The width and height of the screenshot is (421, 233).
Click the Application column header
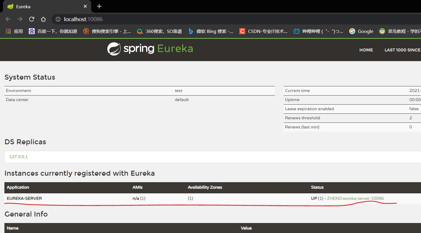click(18, 187)
